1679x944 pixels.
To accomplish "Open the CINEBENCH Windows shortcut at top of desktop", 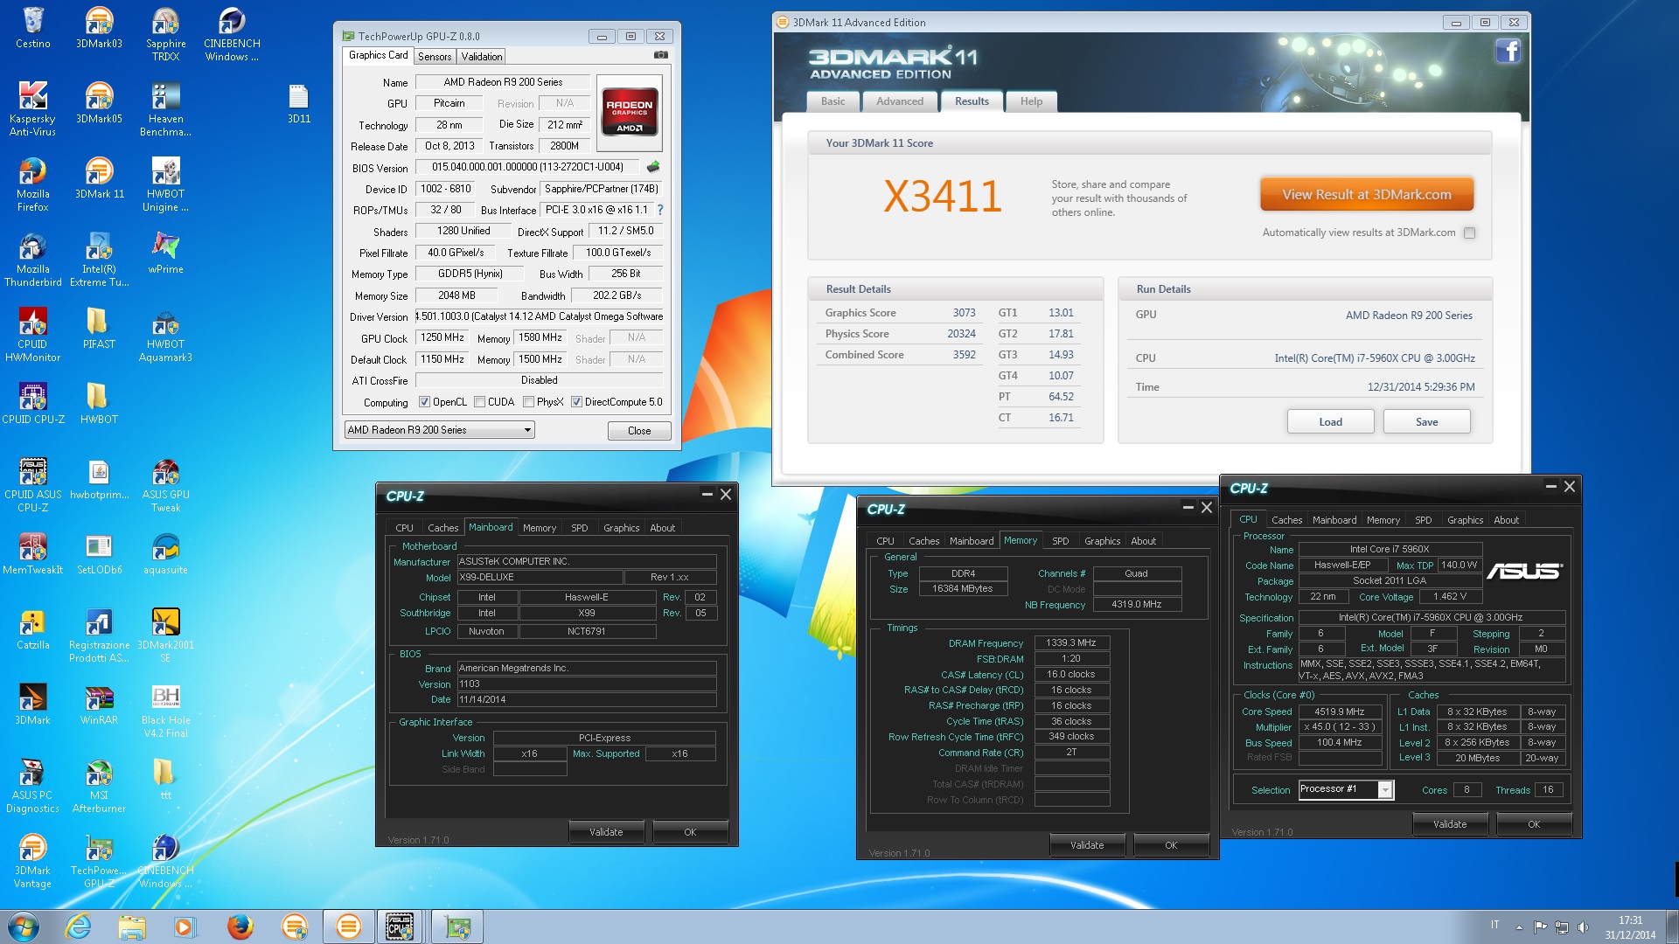I will click(x=232, y=35).
